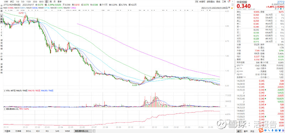This screenshot has width=285, height=133.
Task: Open the 前复权 adjustment dropdown
Action: coord(202,1)
